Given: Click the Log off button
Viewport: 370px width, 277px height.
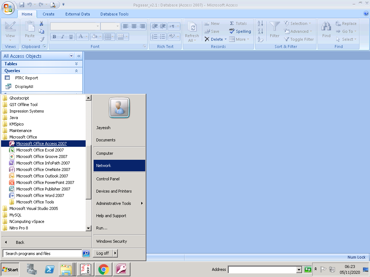Looking at the screenshot, I should pyautogui.click(x=103, y=253).
